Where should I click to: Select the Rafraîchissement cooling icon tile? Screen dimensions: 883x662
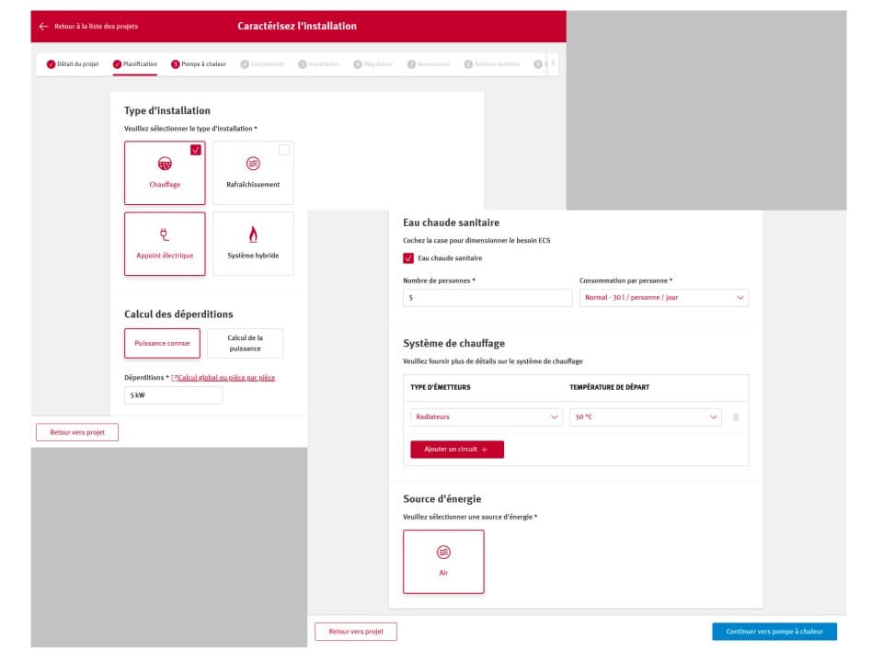253,164
